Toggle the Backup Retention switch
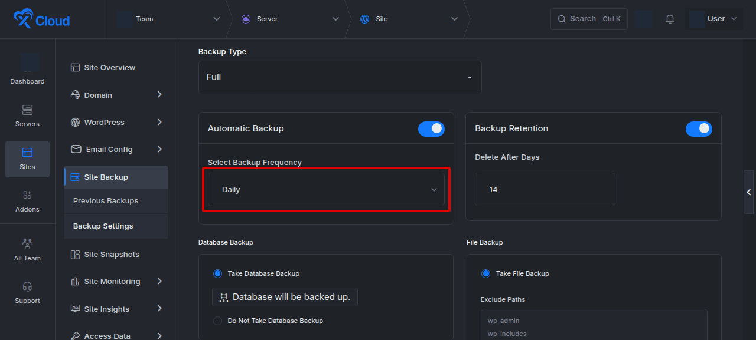 pyautogui.click(x=699, y=128)
